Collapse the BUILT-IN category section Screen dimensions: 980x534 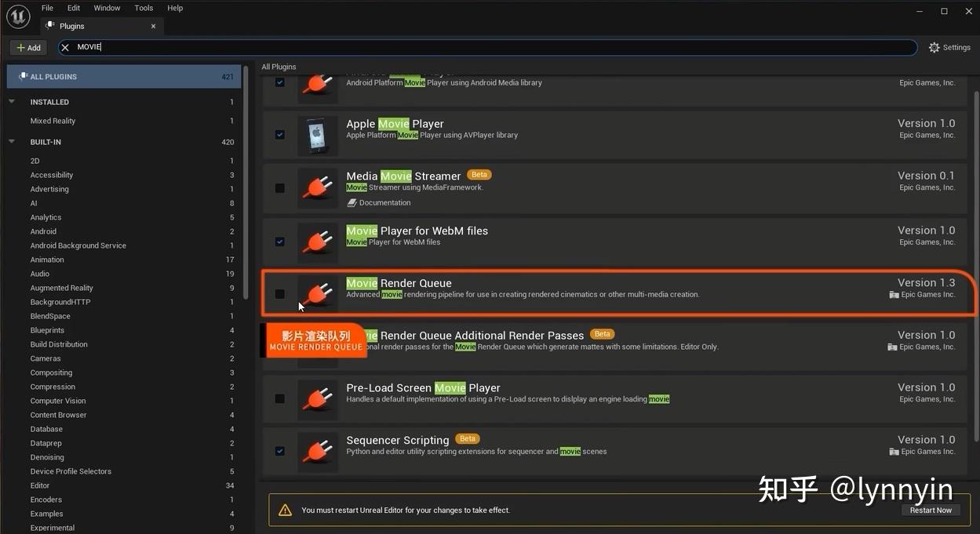(x=12, y=142)
